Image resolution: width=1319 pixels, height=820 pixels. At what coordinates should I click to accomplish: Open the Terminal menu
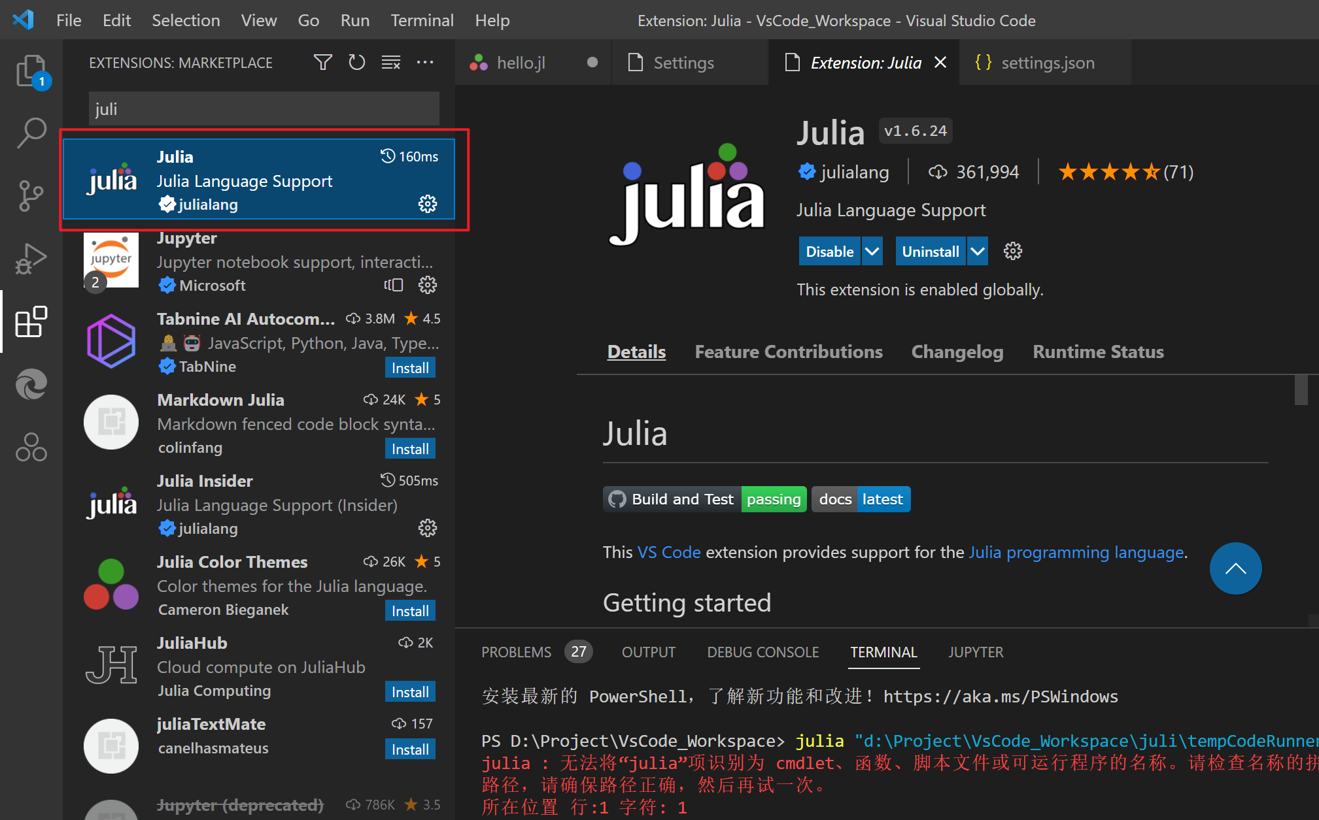(422, 20)
